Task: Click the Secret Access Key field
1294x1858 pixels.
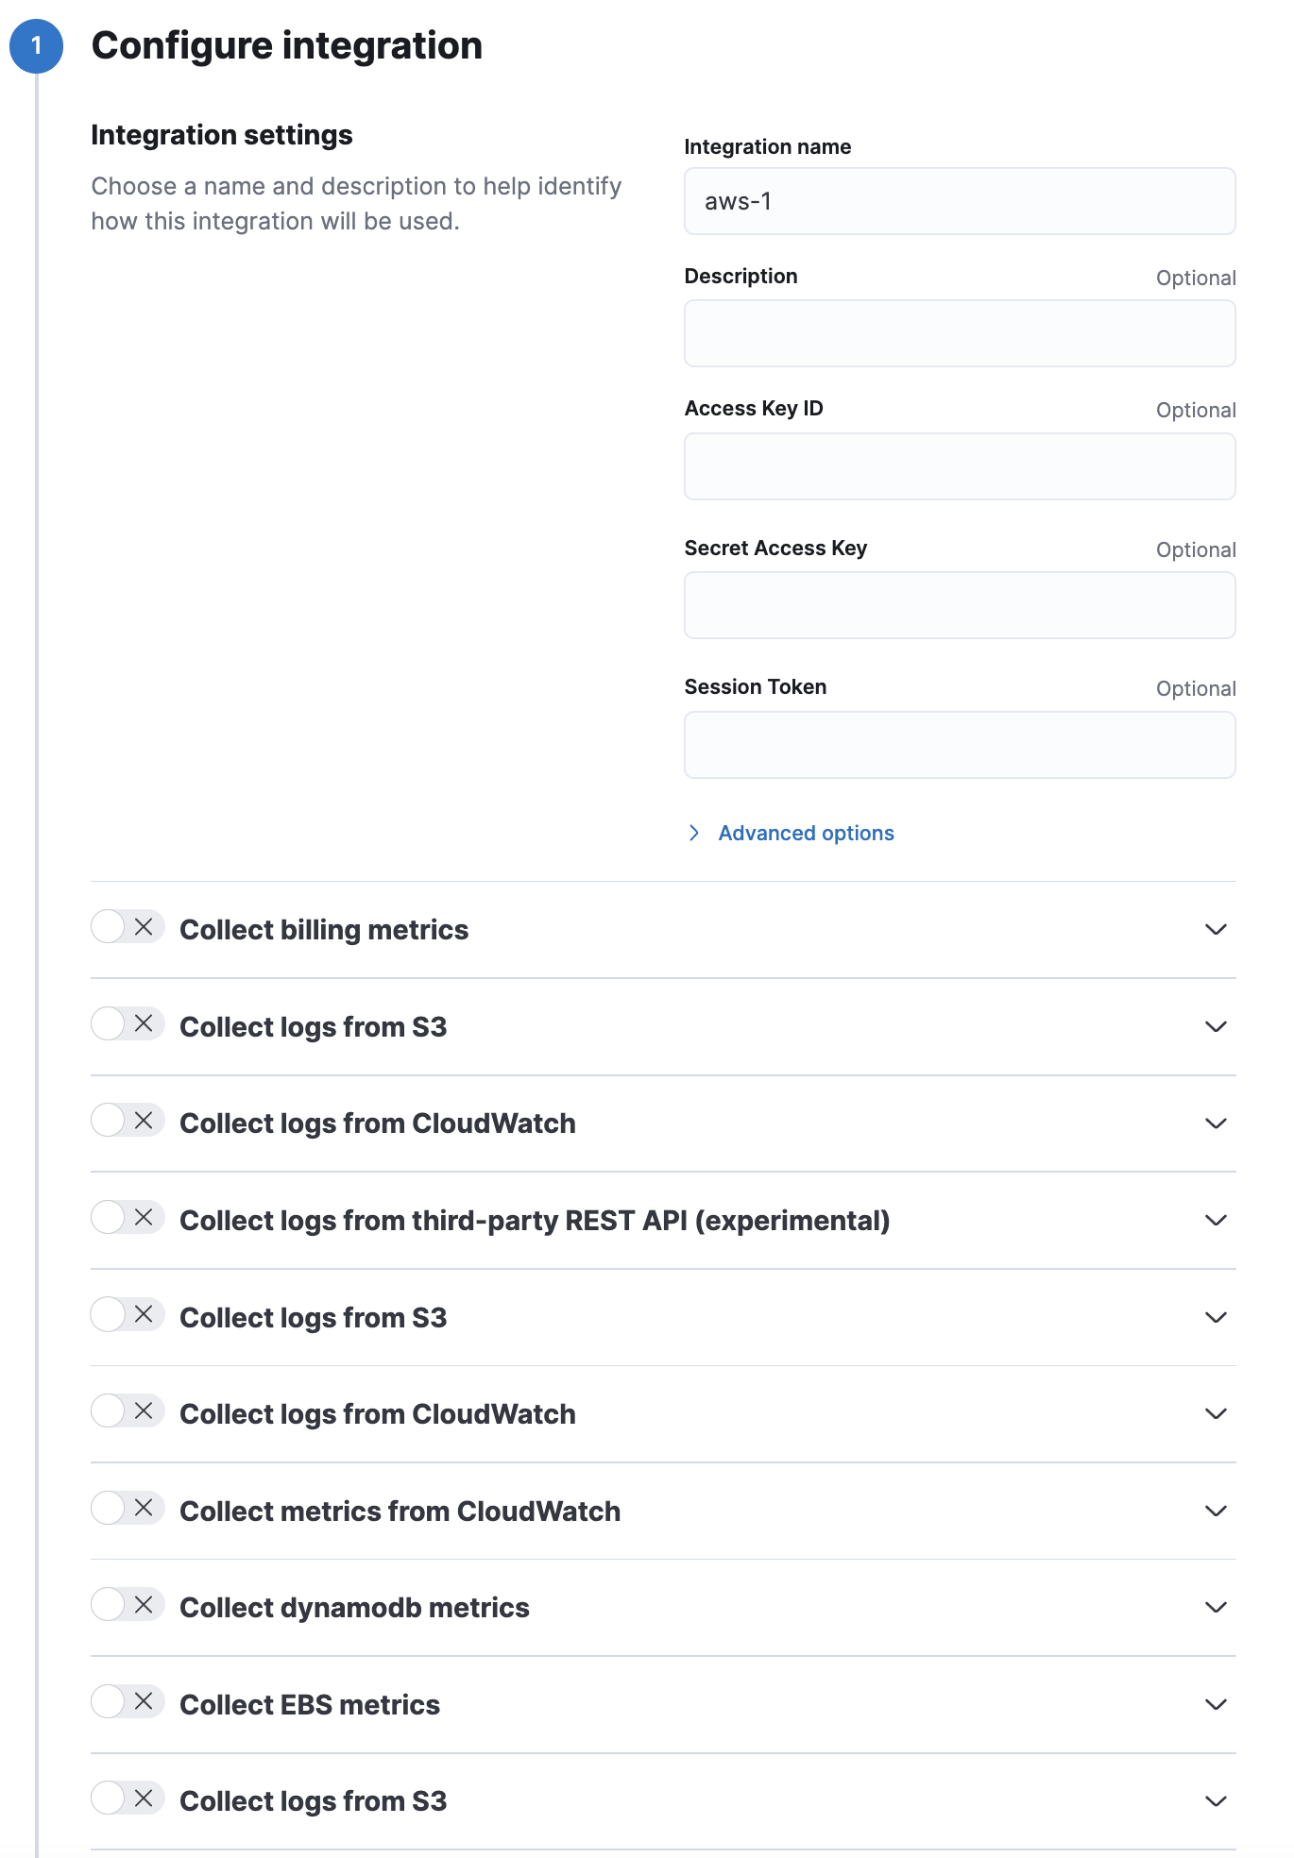Action: (959, 605)
